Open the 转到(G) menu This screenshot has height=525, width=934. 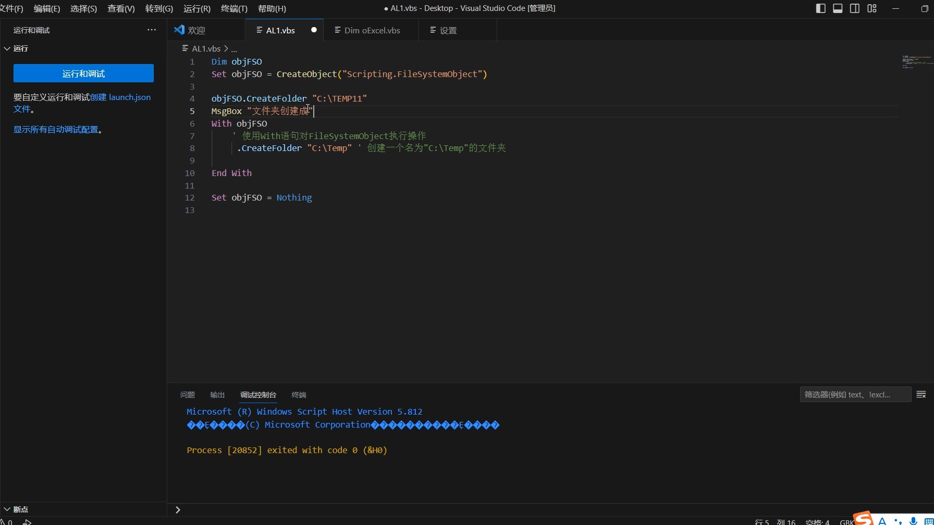click(x=159, y=8)
